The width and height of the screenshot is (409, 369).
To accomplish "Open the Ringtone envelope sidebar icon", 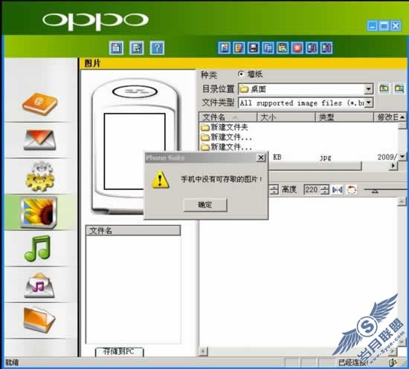I will pyautogui.click(x=39, y=285).
